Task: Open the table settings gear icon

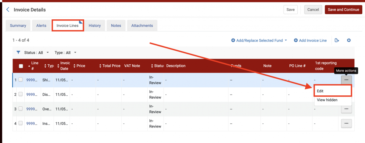Action: (x=349, y=40)
